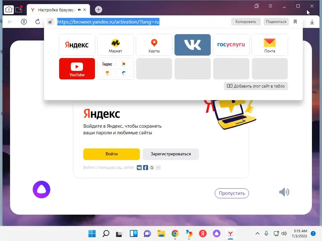Viewport: 322px width, 241px height.
Task: Open File Explorer from the taskbar
Action: [161, 233]
